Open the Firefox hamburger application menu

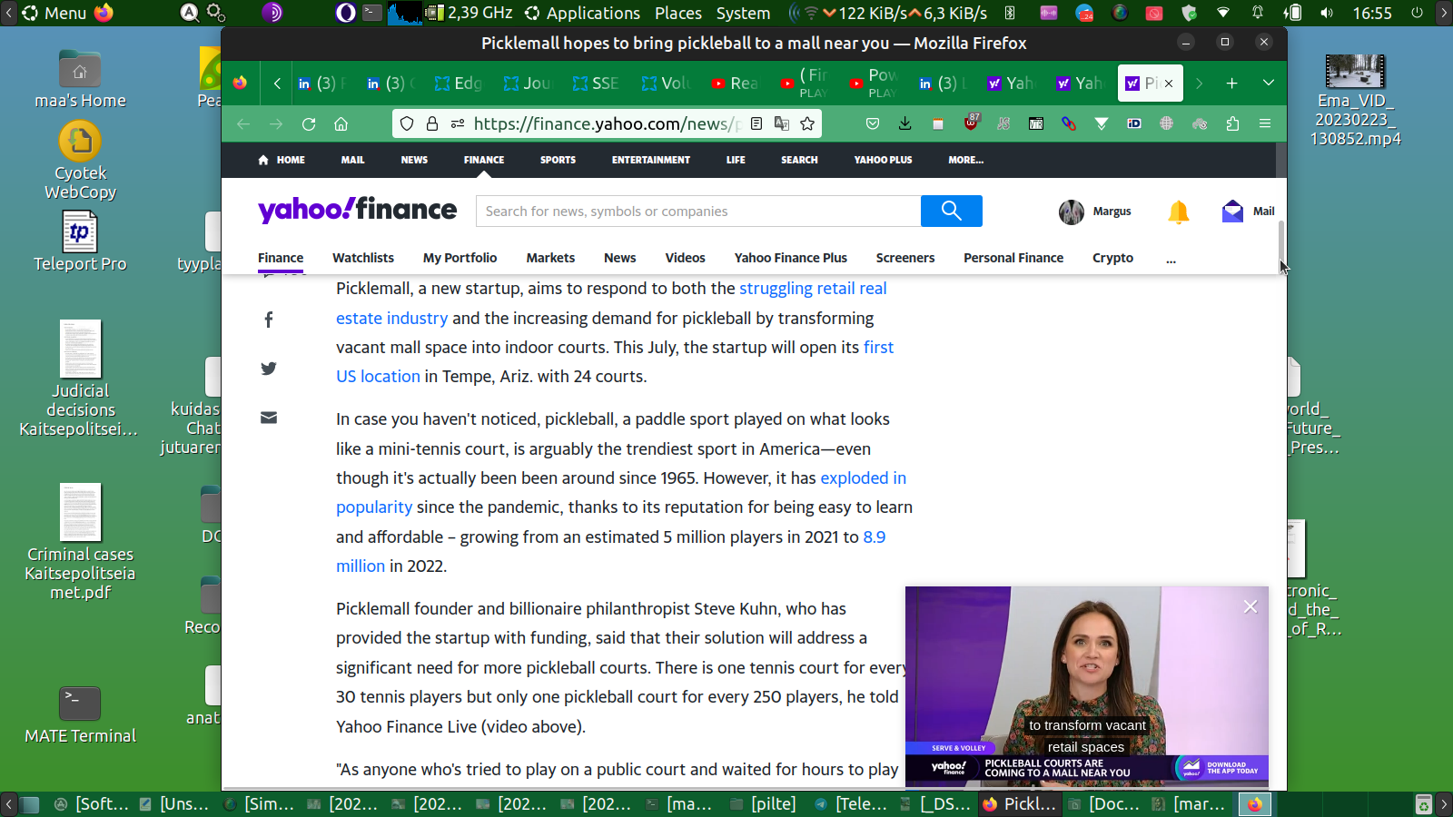pos(1265,123)
